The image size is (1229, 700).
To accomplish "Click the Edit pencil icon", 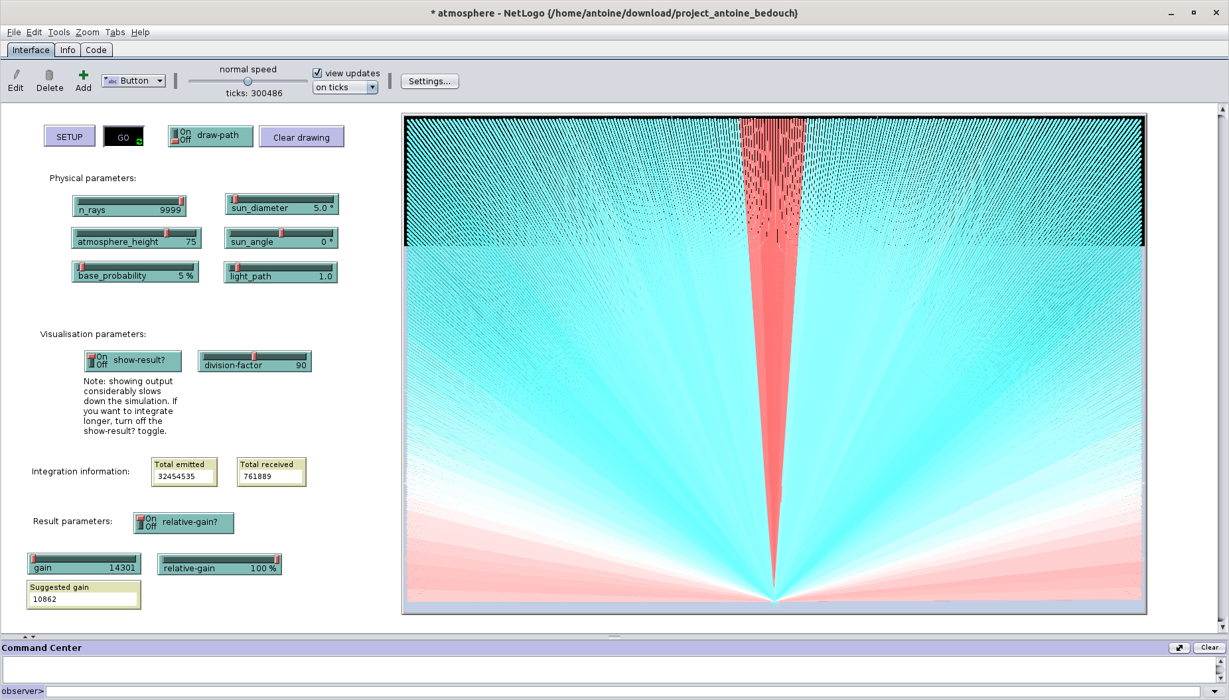I will point(16,75).
